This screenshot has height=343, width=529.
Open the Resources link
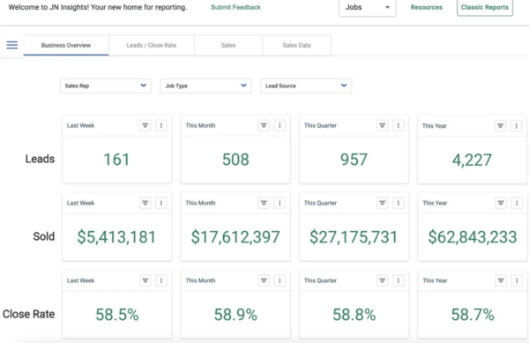pyautogui.click(x=427, y=7)
